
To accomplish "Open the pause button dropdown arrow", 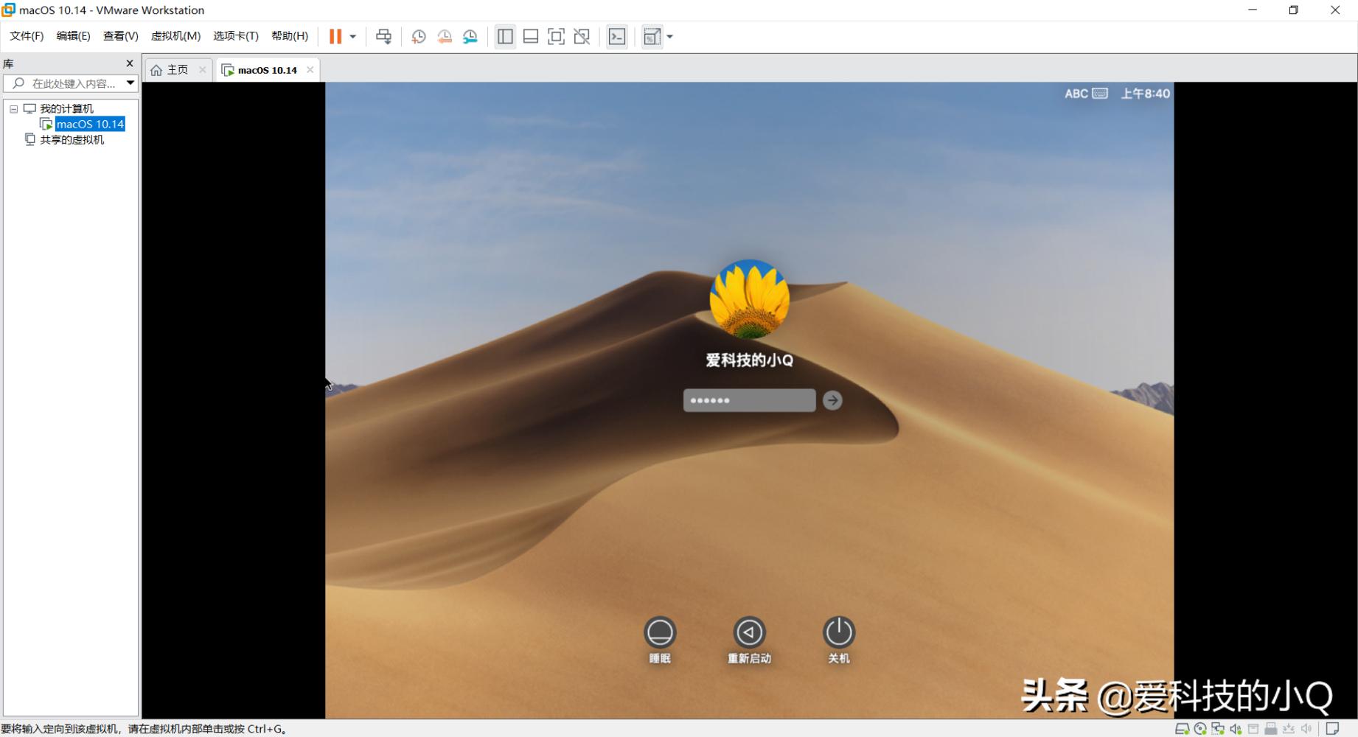I will (352, 35).
